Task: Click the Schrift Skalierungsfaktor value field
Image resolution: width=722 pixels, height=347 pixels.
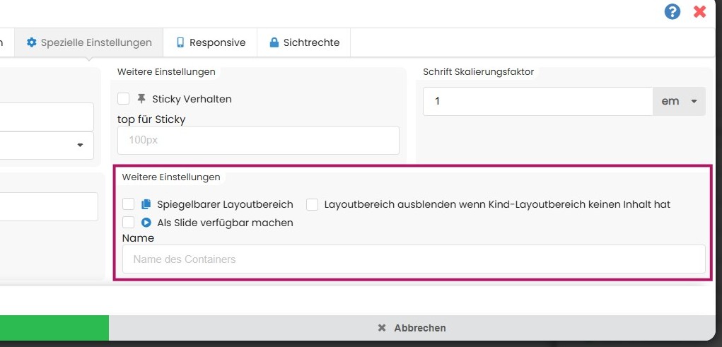Action: click(x=537, y=101)
